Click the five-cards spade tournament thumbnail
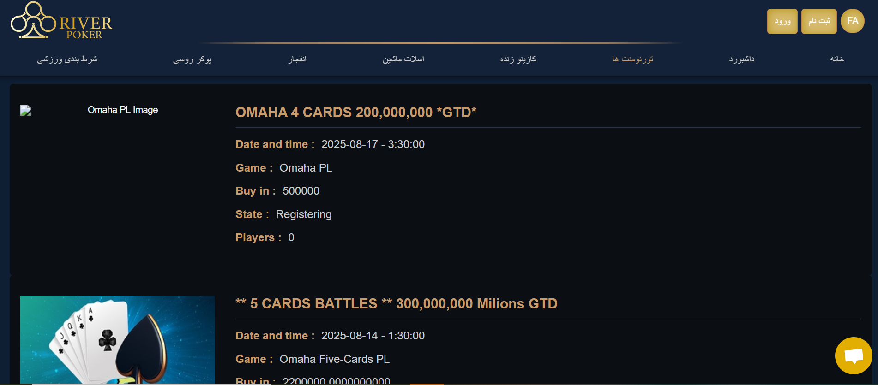 click(x=117, y=339)
